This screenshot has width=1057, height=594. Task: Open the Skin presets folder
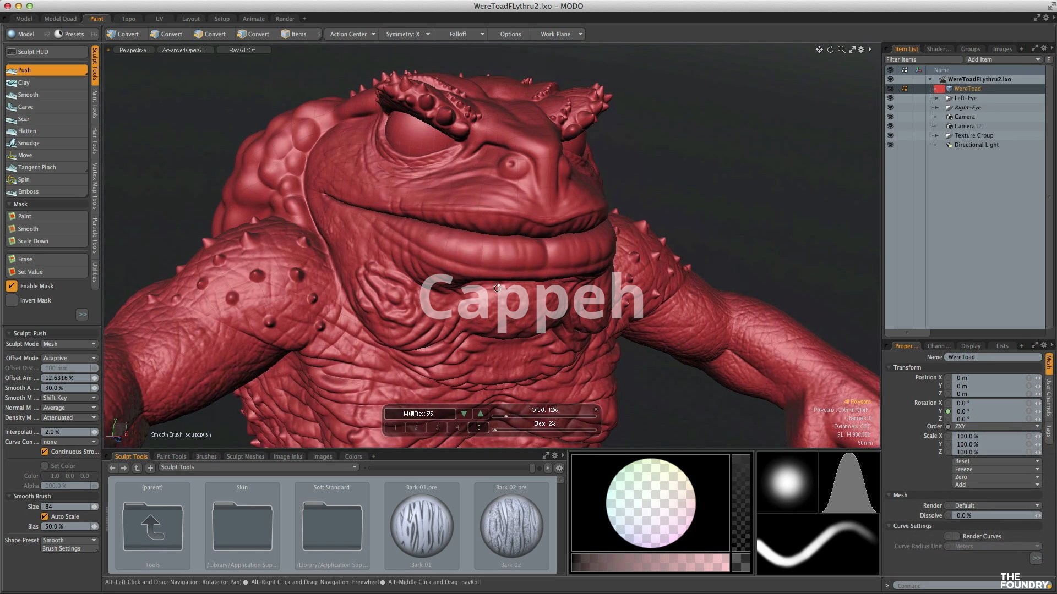(242, 526)
